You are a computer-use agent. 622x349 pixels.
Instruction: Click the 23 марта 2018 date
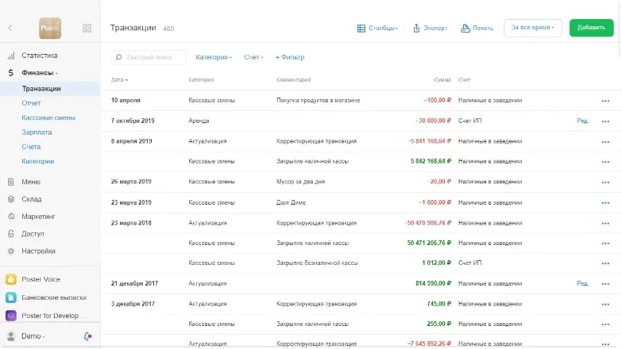click(131, 223)
